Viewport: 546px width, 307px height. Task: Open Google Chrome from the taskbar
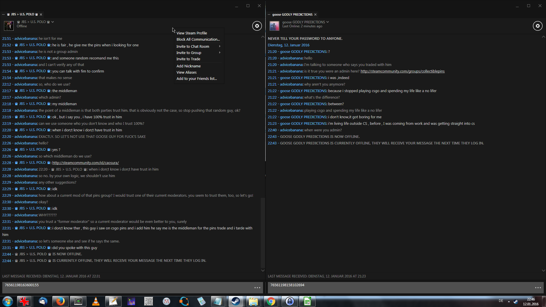coord(271,301)
